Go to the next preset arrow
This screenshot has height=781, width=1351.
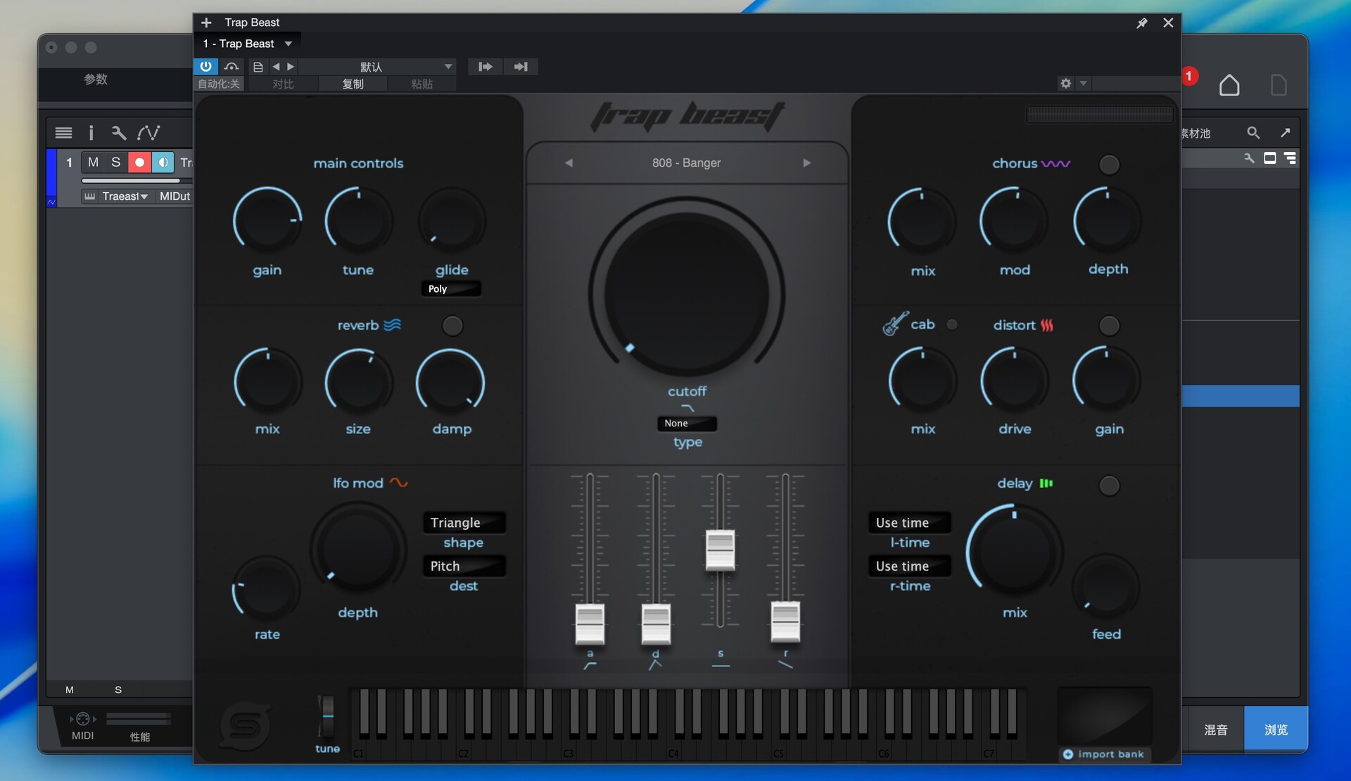point(806,163)
